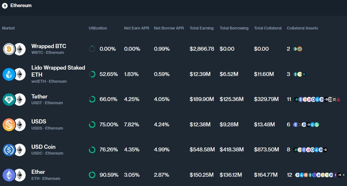
Task: Click the 'wstETH · Ethereum' subtitle
Action: (x=49, y=81)
